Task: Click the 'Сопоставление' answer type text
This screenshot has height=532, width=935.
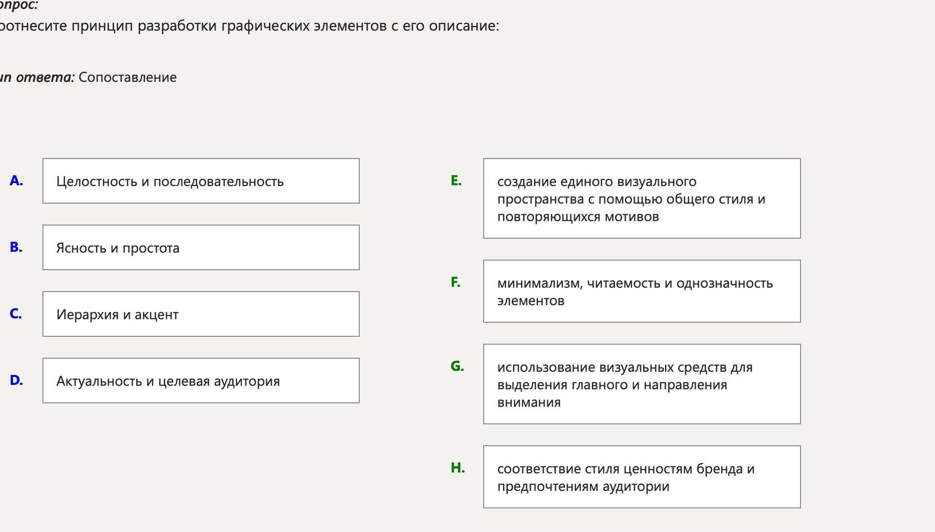Action: [x=128, y=77]
